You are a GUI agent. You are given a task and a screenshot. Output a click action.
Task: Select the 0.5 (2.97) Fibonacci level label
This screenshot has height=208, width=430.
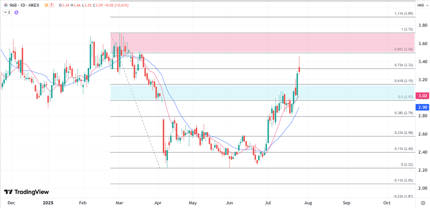tap(405, 97)
